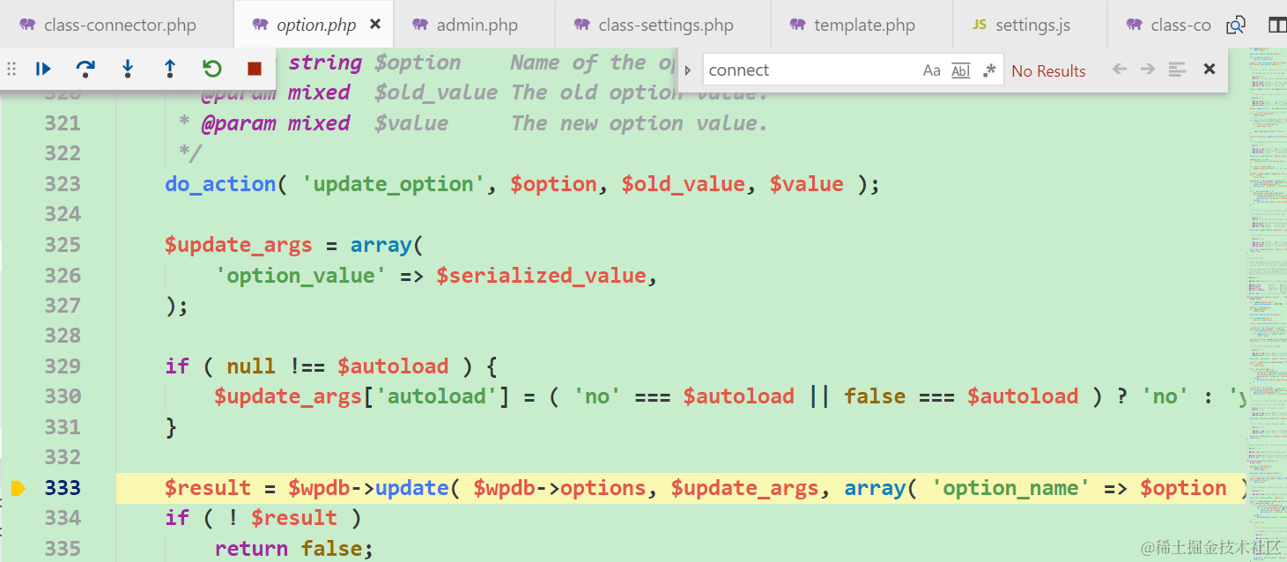Open the settings.js tab
1287x562 pixels.
coord(1030,25)
